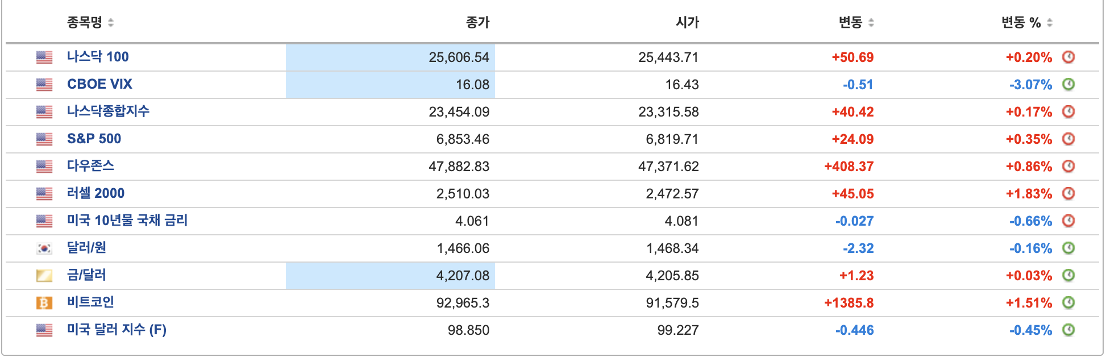Viewport: 1106px width, 357px height.
Task: Click the green clock icon in CBOE VIX row
Action: coord(1068,84)
